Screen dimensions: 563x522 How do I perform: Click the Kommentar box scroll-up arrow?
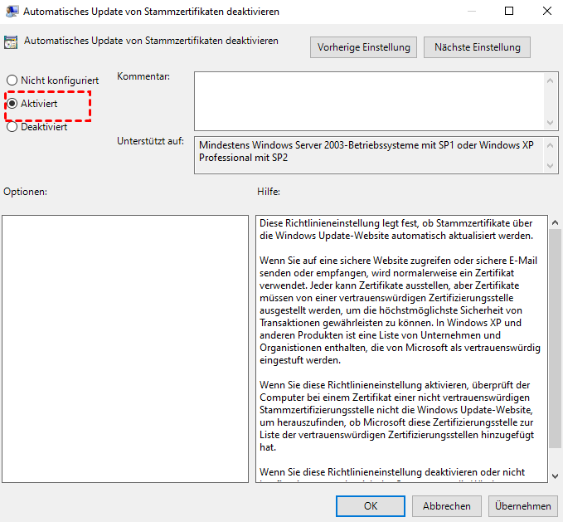(550, 80)
